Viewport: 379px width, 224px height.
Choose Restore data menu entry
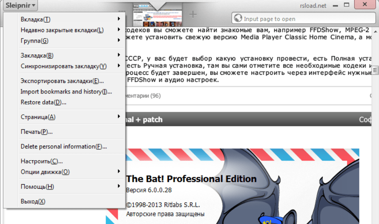[x=43, y=102]
